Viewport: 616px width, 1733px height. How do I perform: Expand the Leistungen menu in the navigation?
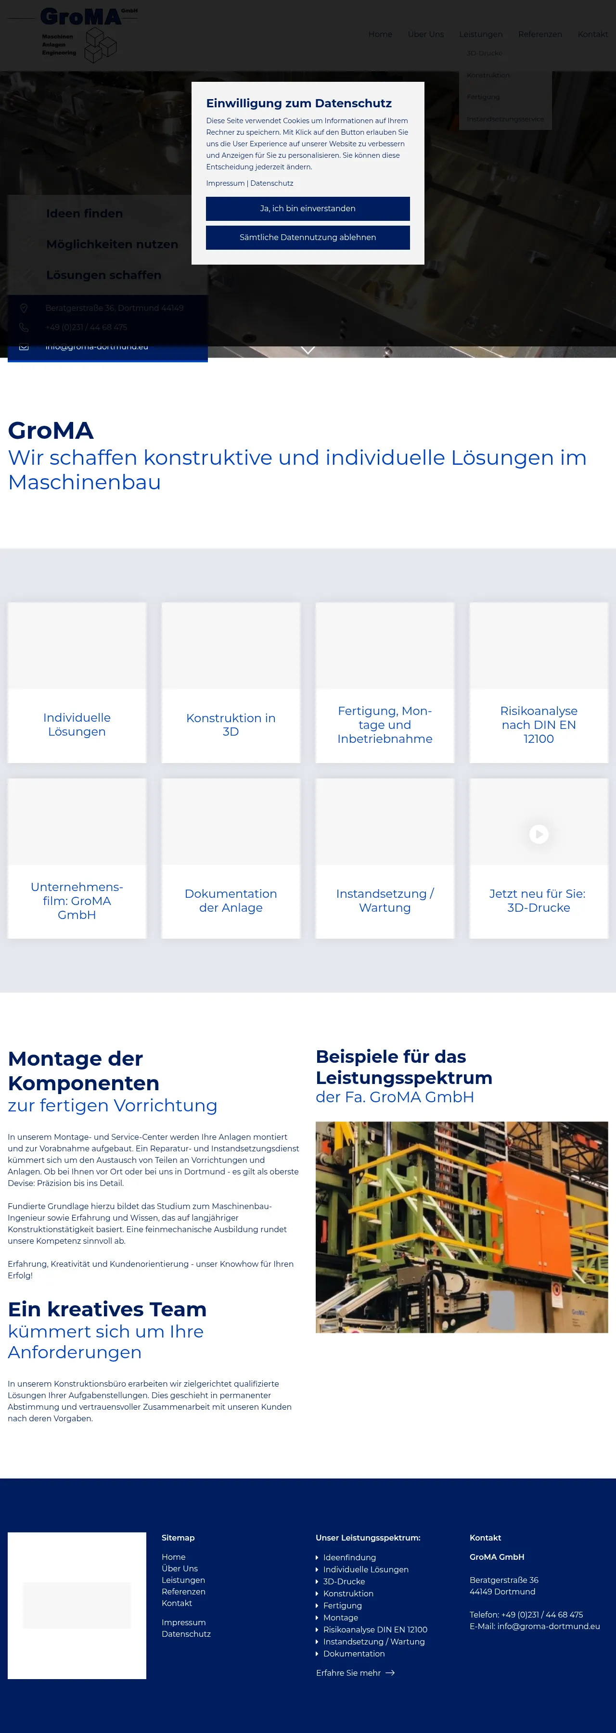481,34
